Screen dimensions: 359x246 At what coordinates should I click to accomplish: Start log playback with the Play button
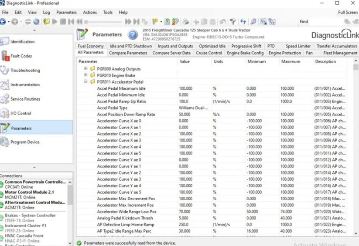55,22
